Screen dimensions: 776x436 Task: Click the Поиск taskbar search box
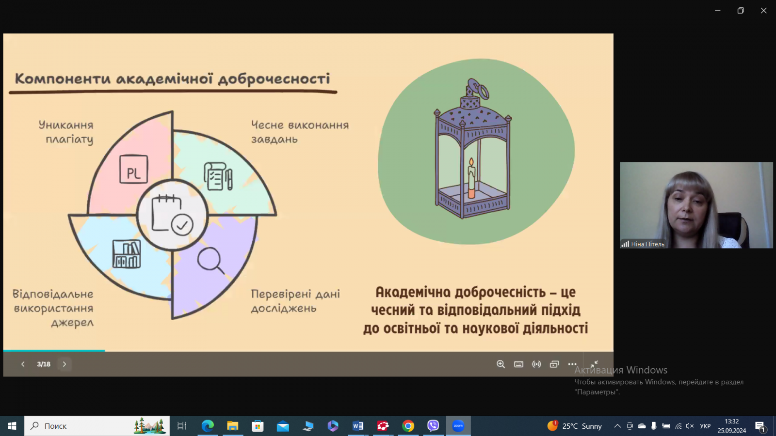[97, 426]
